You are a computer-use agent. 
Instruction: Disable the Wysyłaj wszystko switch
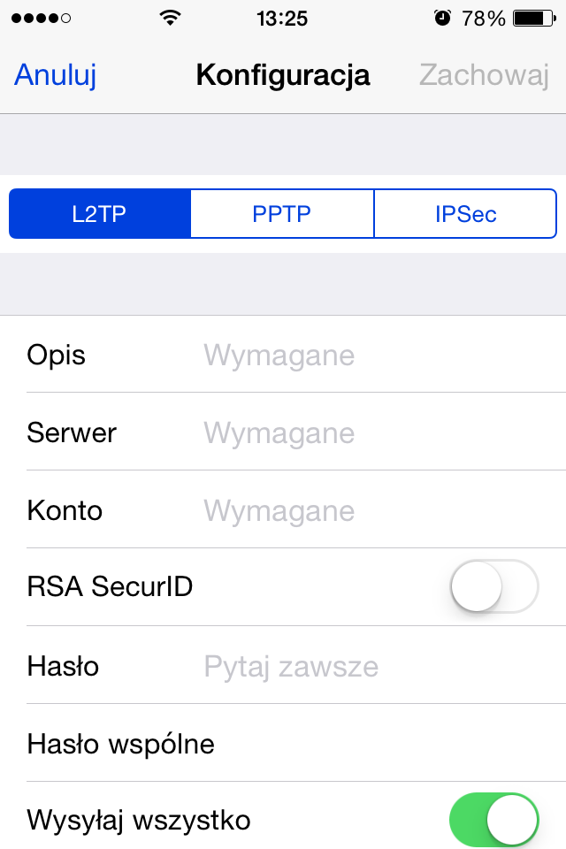tap(494, 820)
